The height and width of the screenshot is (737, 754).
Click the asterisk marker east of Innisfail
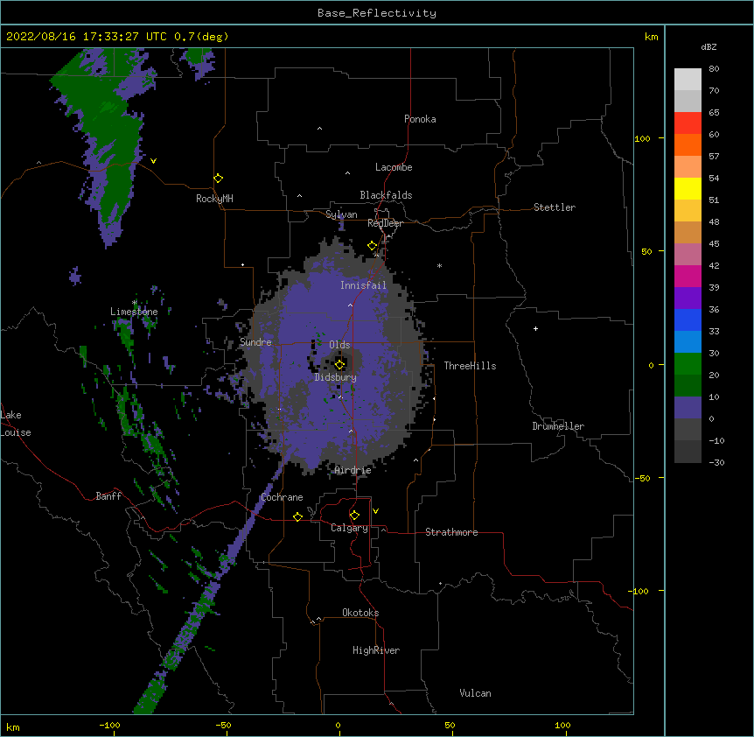click(439, 265)
